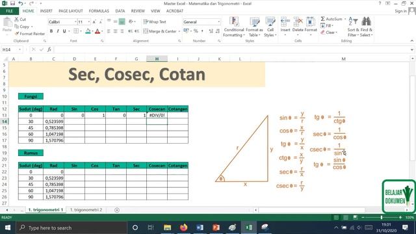This screenshot has width=416, height=234.
Task: Open Format as Table gallery
Action: click(254, 27)
